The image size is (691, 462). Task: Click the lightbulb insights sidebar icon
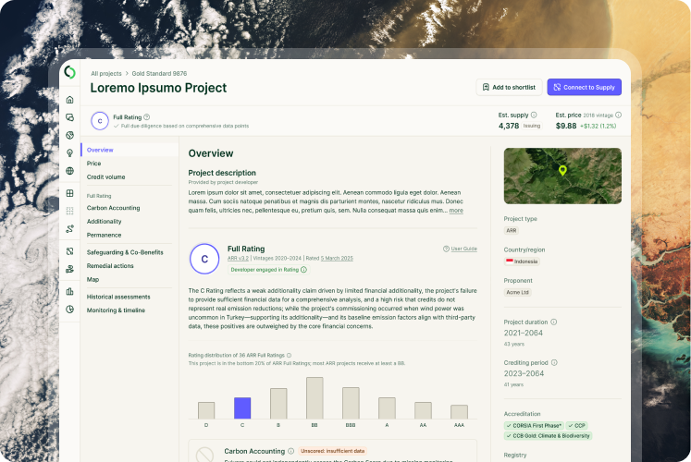[x=69, y=152]
